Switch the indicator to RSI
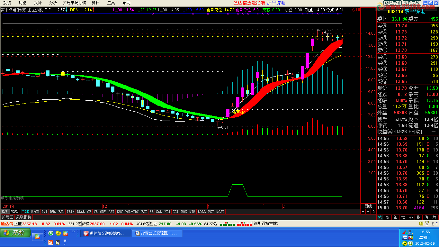Viewport: 439px width, 247px height. click(144, 212)
